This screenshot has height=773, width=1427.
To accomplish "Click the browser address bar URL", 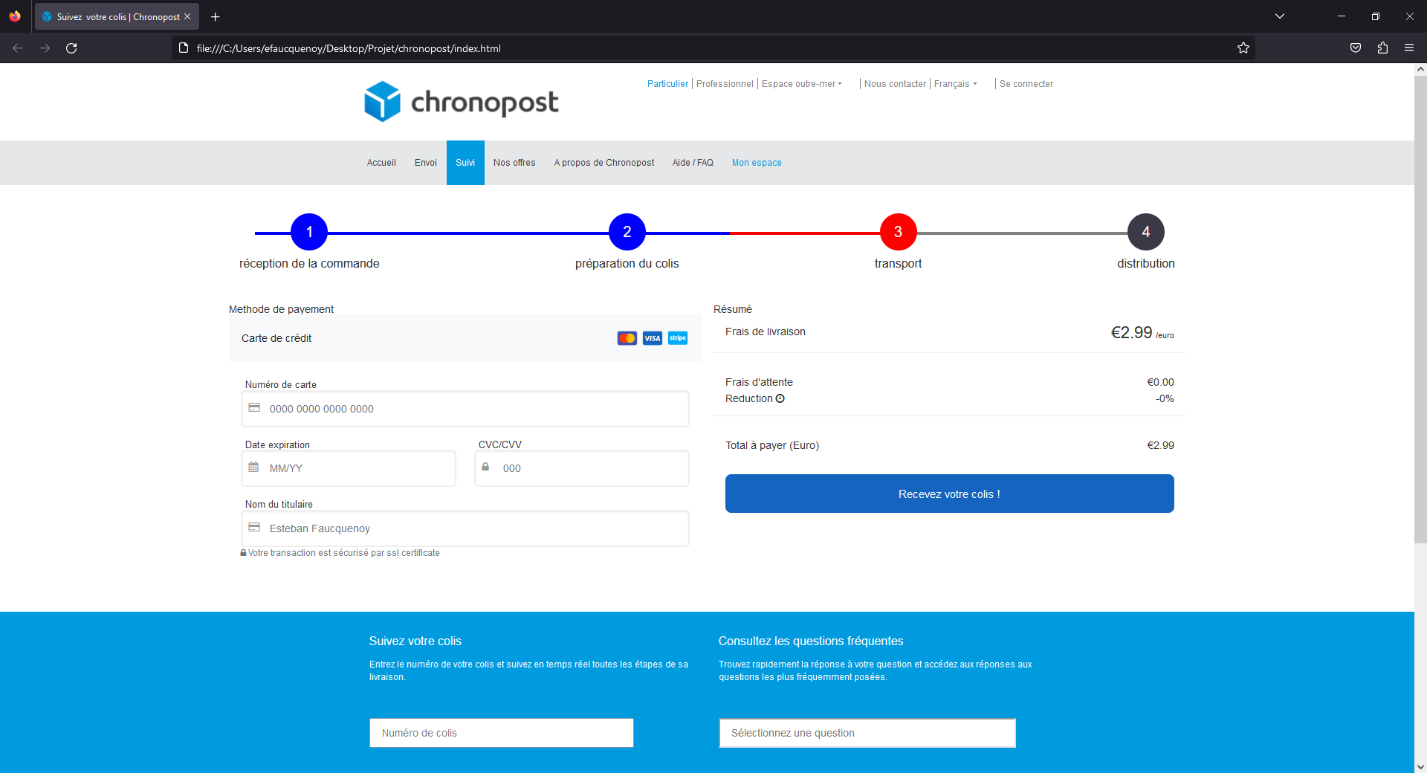I will click(349, 48).
